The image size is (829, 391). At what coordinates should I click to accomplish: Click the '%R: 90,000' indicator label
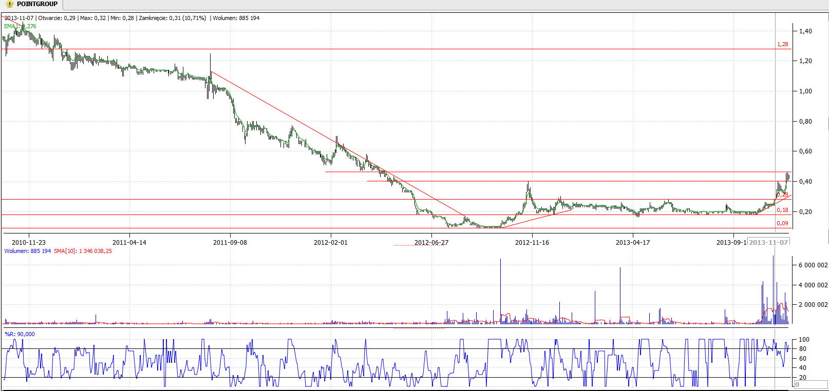(20, 334)
